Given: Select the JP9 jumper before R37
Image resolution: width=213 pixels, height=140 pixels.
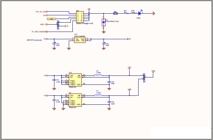Looking at the screenshot, I should (115, 14).
